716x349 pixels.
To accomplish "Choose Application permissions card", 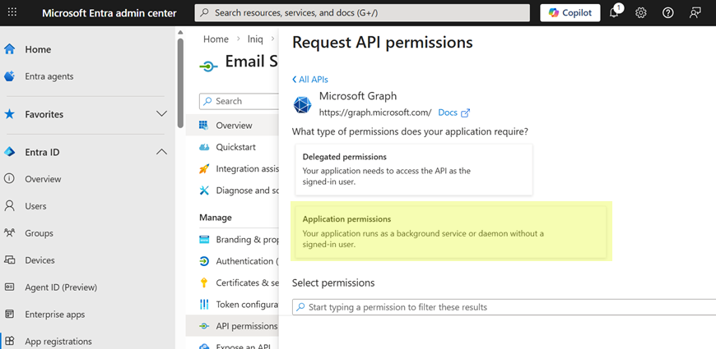I will click(451, 232).
